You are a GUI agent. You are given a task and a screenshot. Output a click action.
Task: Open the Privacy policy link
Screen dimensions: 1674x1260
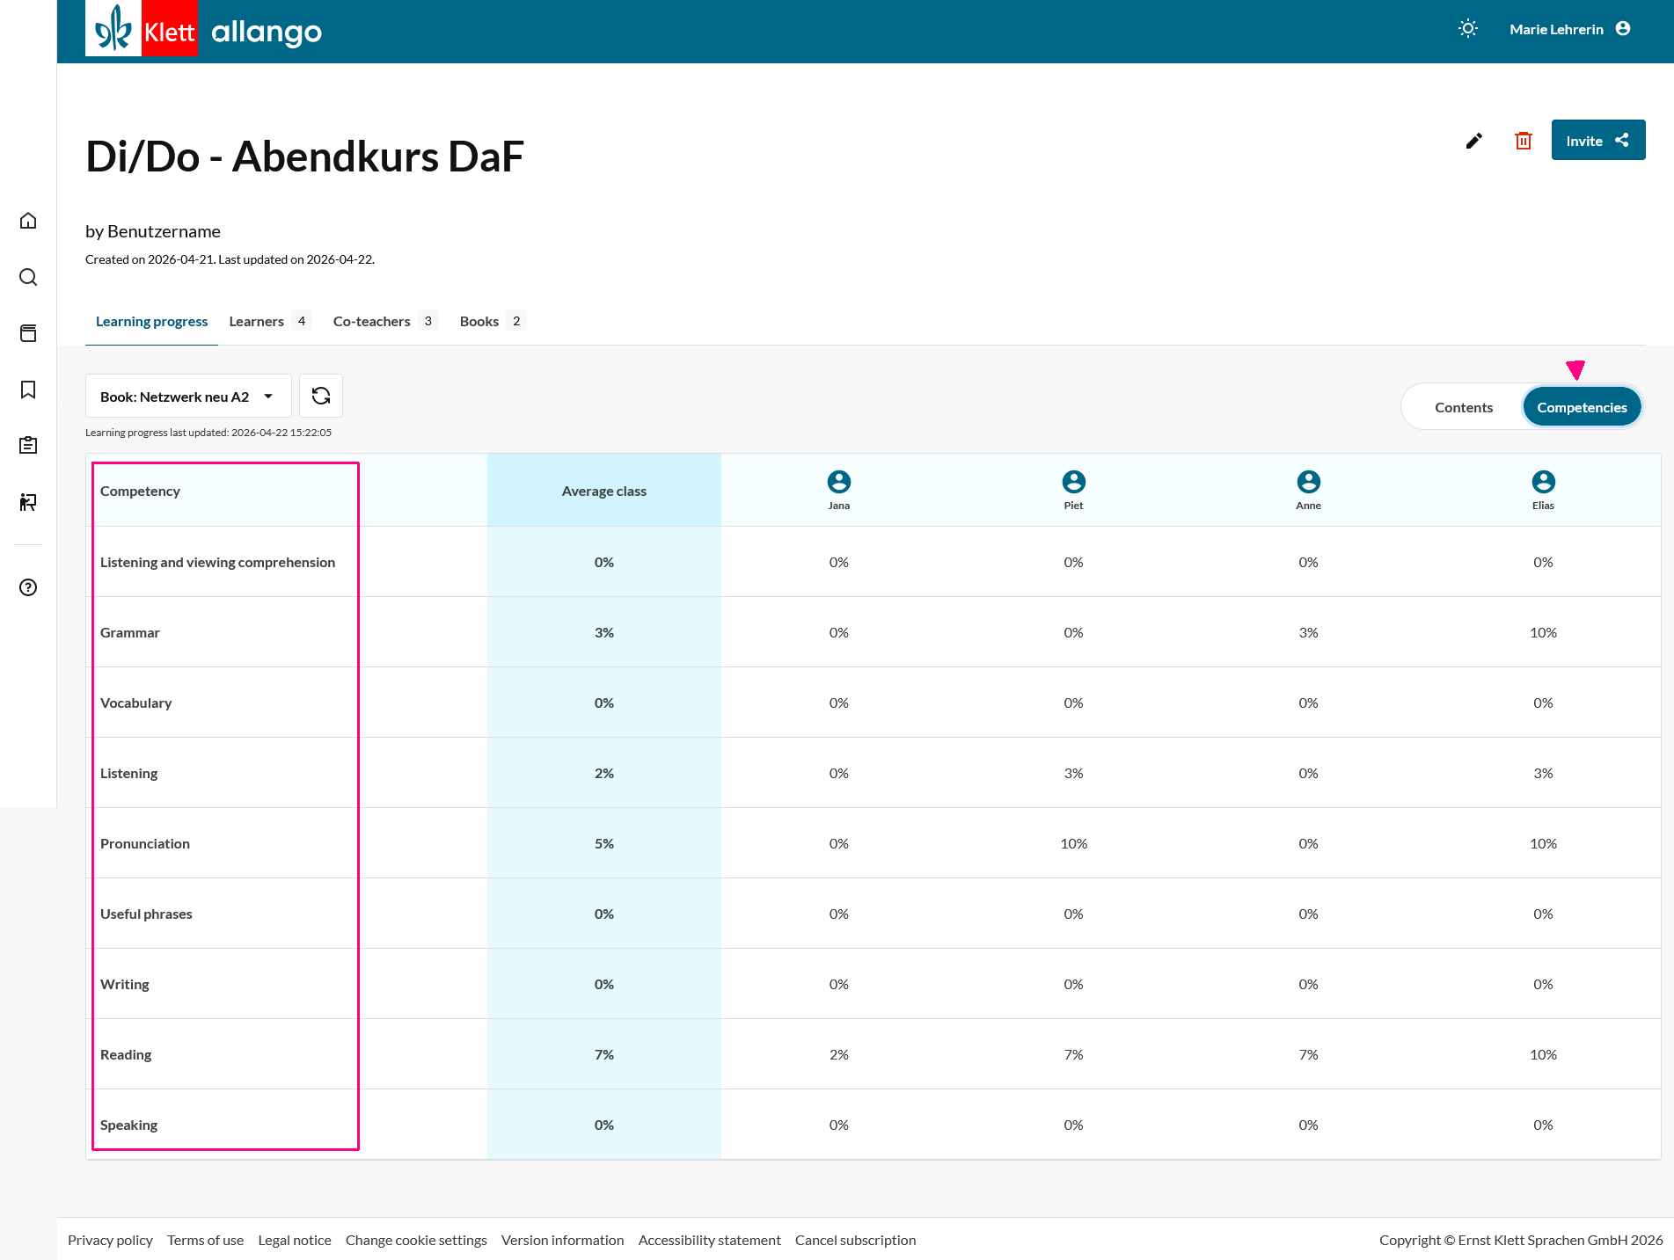[110, 1240]
